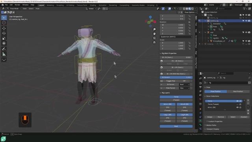The height and width of the screenshot is (142, 252).
Task: Toggle selectability arrow for root object
Action: coord(243,32)
